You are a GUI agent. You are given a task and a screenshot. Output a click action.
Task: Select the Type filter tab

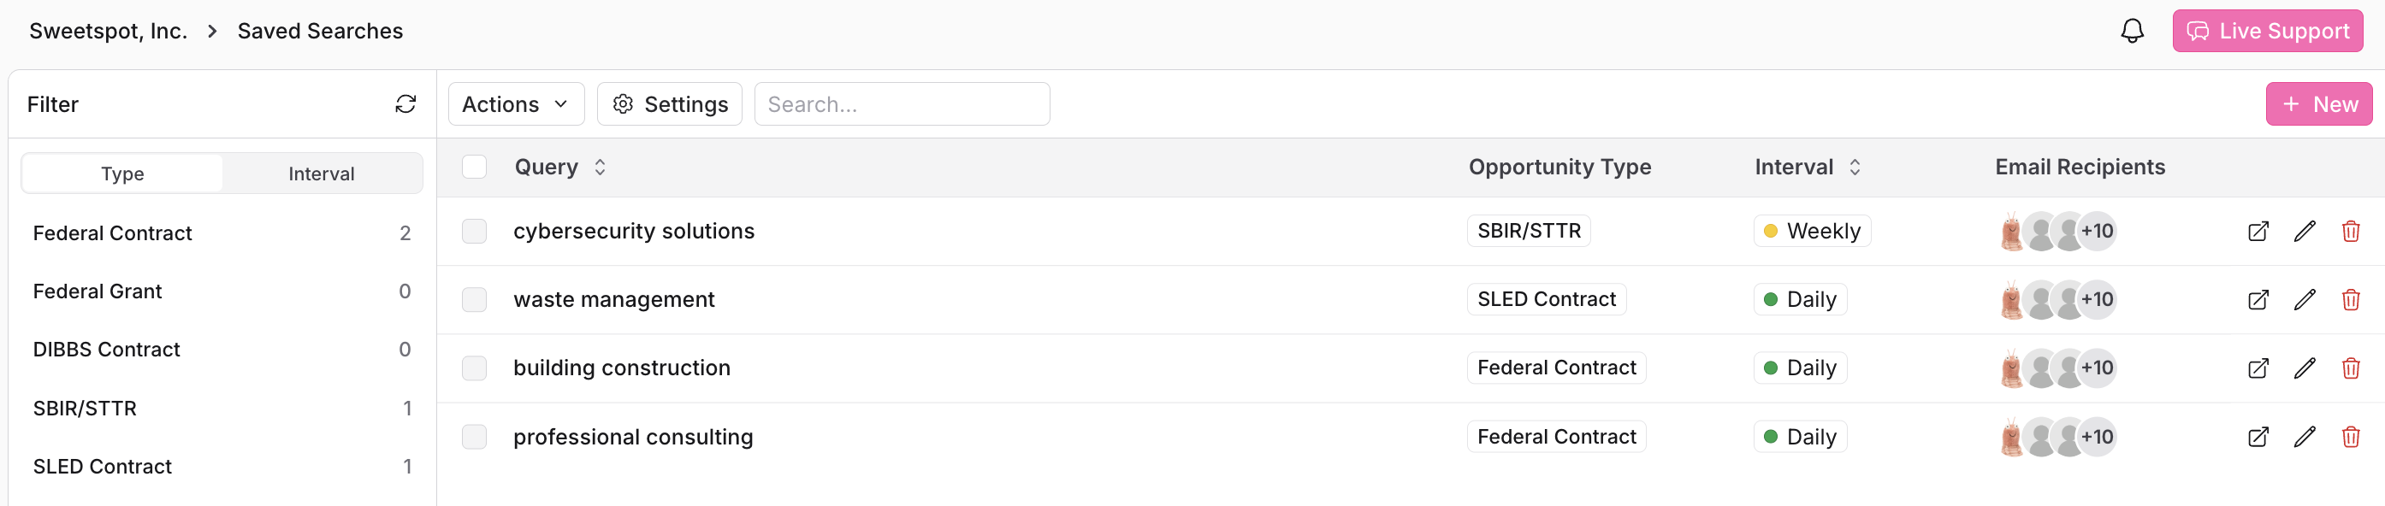122,173
